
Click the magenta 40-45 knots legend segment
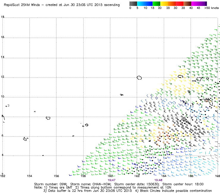(195, 4)
